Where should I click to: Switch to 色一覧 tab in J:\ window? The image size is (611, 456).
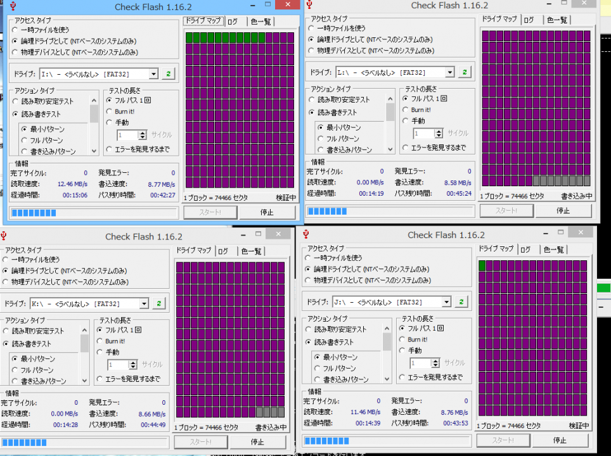pos(553,250)
